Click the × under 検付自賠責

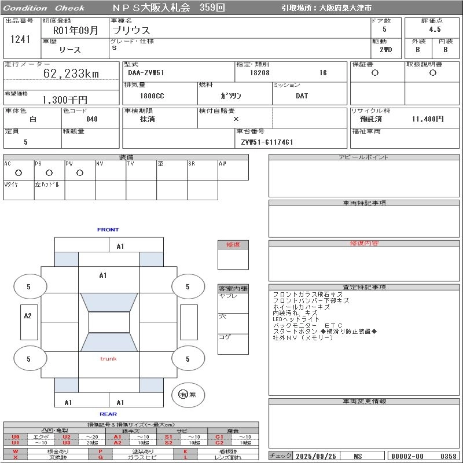(236, 119)
